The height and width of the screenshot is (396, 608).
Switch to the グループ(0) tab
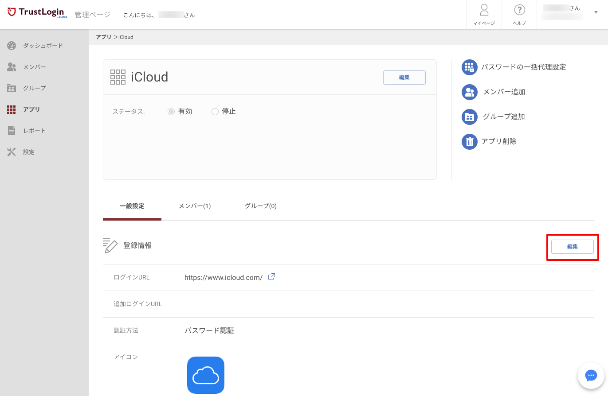261,206
